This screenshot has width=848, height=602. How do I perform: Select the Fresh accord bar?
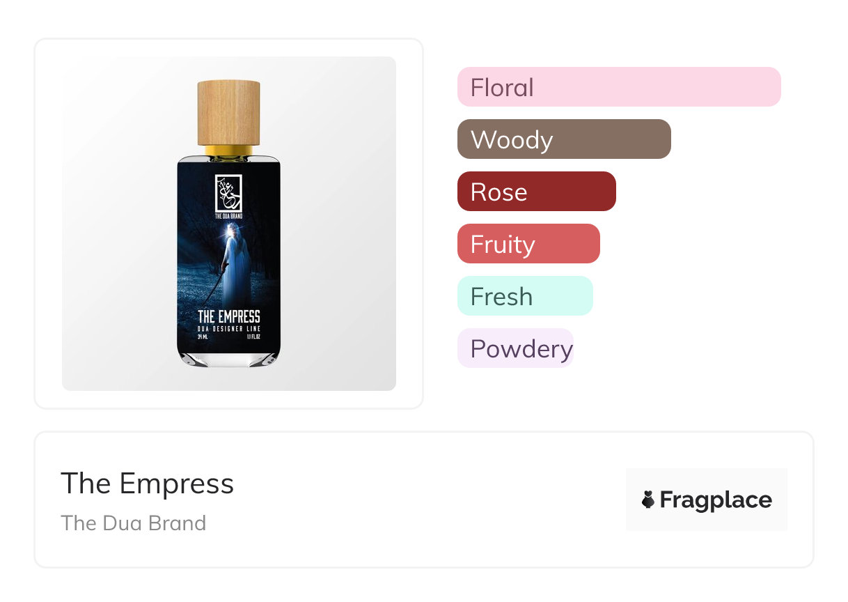(525, 296)
